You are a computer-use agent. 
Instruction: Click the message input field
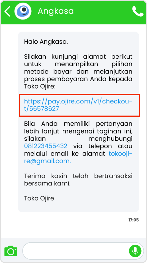pyautogui.click(x=83, y=251)
